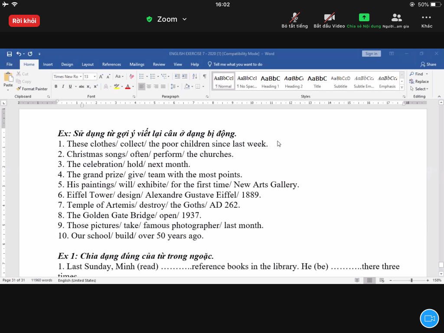Open the View tab
This screenshot has height=333, width=444.
[x=178, y=64]
